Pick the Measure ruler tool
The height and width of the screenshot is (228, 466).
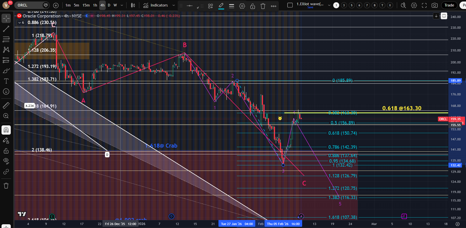[6, 105]
